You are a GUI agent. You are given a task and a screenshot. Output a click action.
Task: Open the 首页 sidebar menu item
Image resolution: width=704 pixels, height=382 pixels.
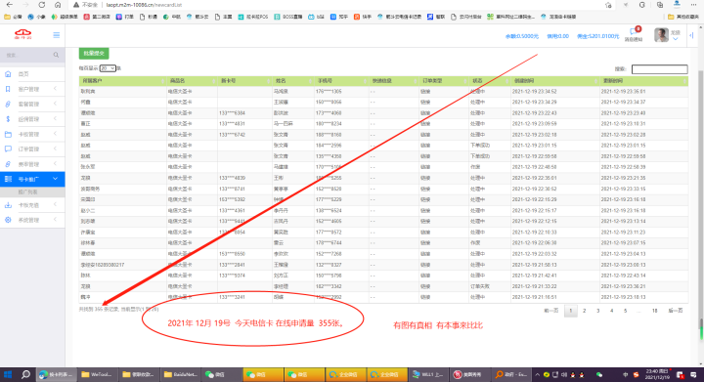click(23, 74)
